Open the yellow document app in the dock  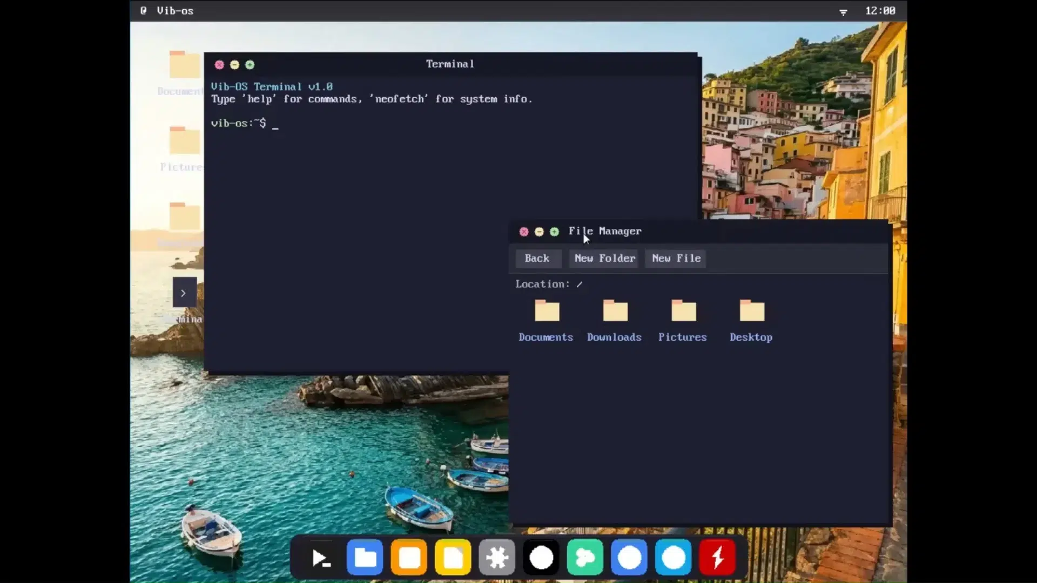453,557
